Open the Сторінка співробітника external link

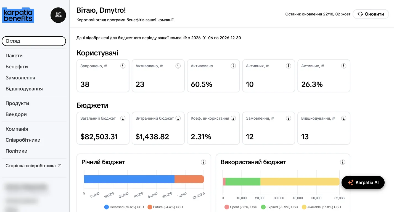click(x=33, y=166)
